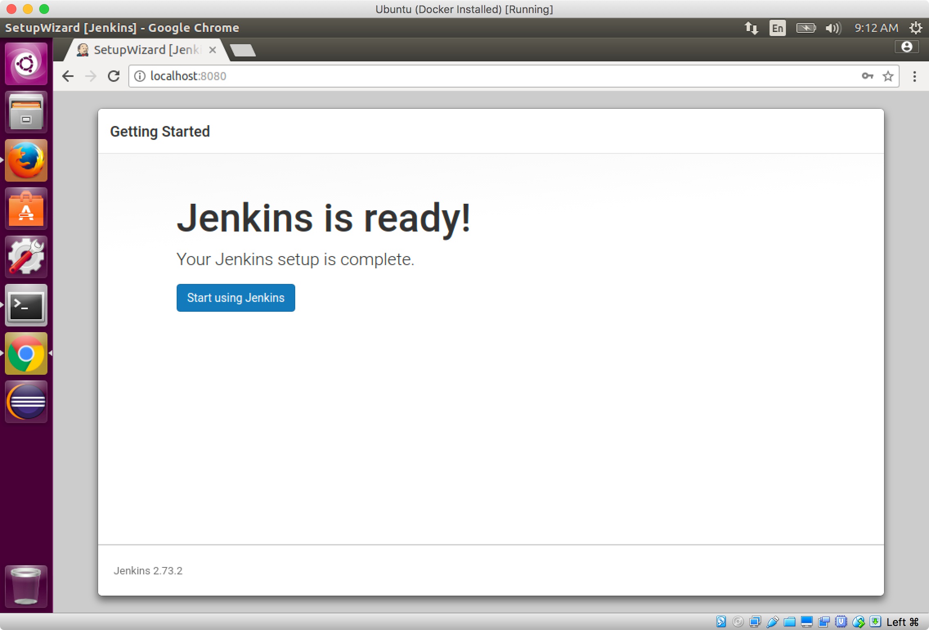The height and width of the screenshot is (630, 929).
Task: Click the saved password key icon
Action: click(867, 76)
